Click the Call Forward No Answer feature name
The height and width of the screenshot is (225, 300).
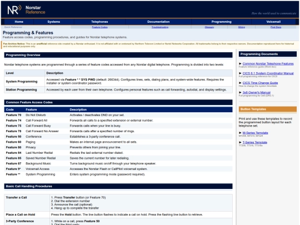tap(42, 131)
